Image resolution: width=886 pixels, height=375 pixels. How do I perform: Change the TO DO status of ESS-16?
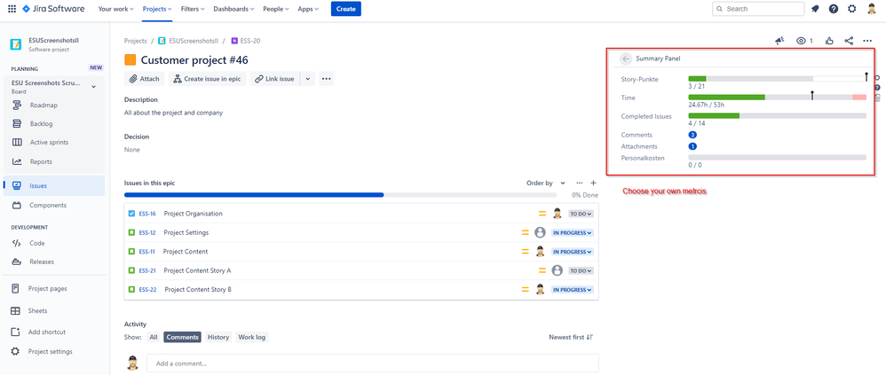[x=581, y=214]
